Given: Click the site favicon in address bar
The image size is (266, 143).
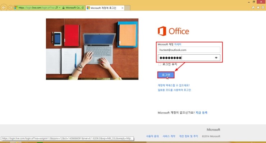Looking at the screenshot, I should click(x=16, y=8).
